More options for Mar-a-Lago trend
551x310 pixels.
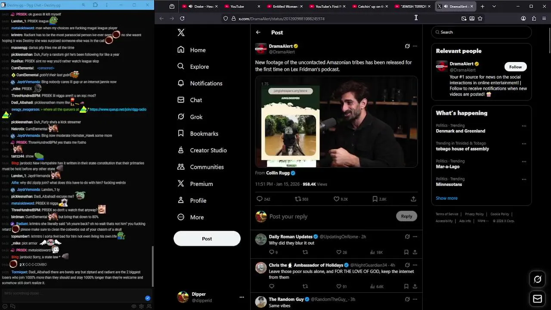[524, 161]
